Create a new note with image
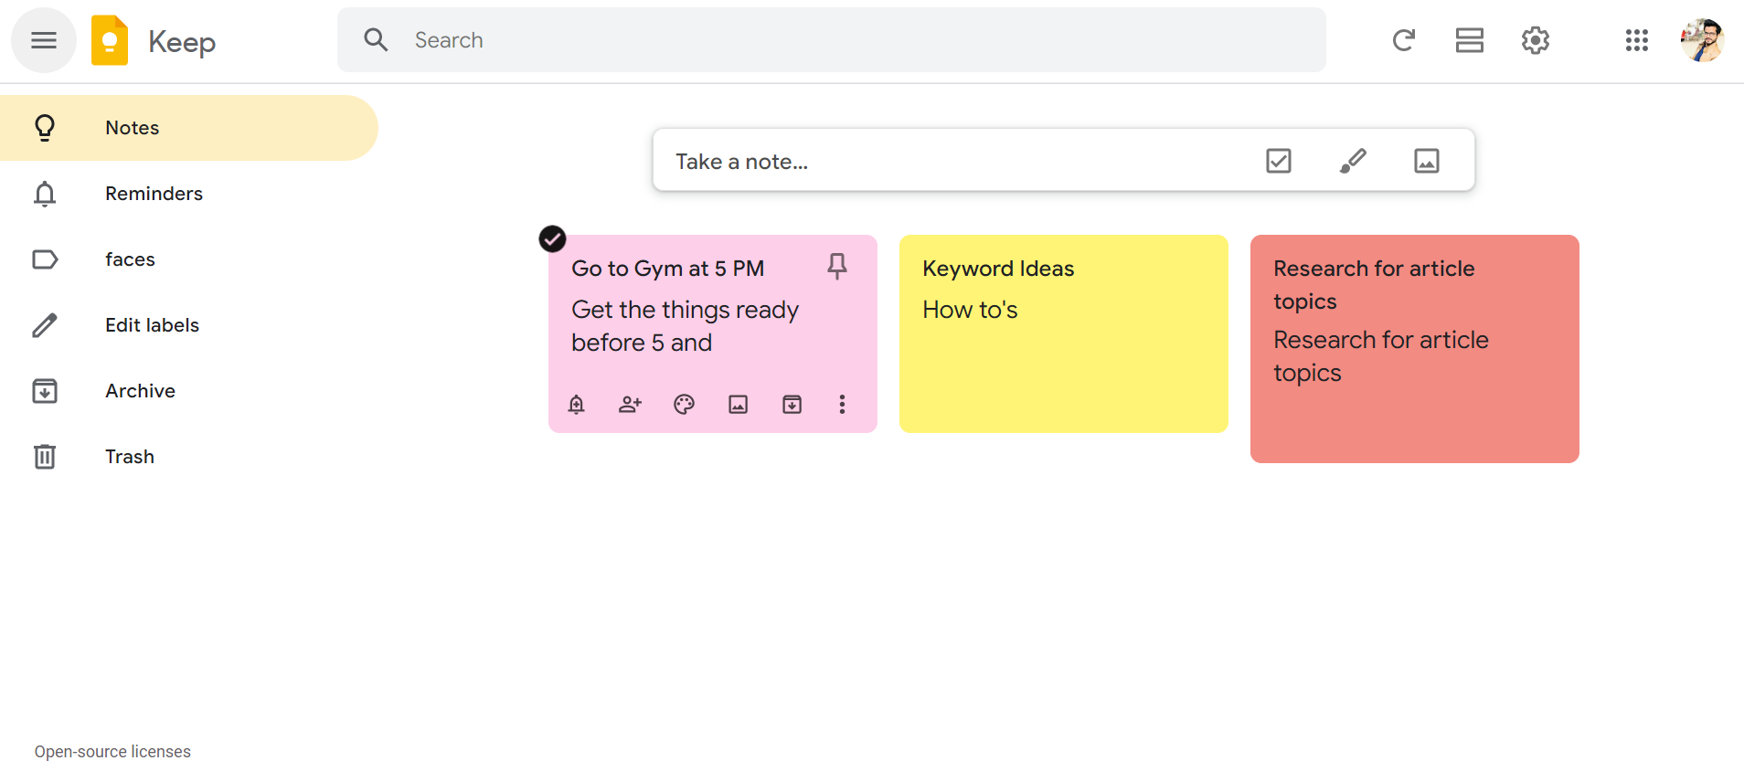This screenshot has height=782, width=1744. click(1426, 161)
